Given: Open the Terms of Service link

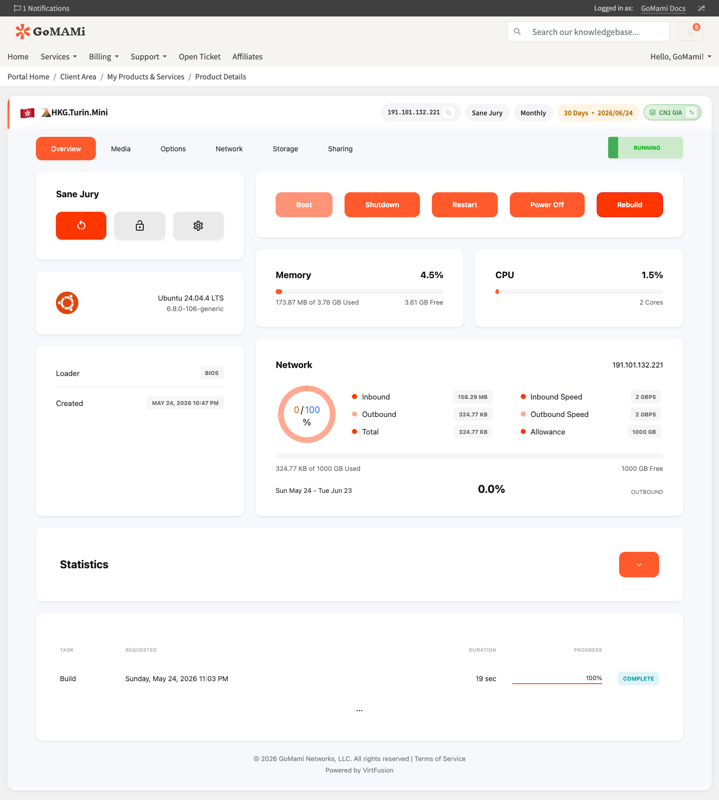Looking at the screenshot, I should click(440, 759).
